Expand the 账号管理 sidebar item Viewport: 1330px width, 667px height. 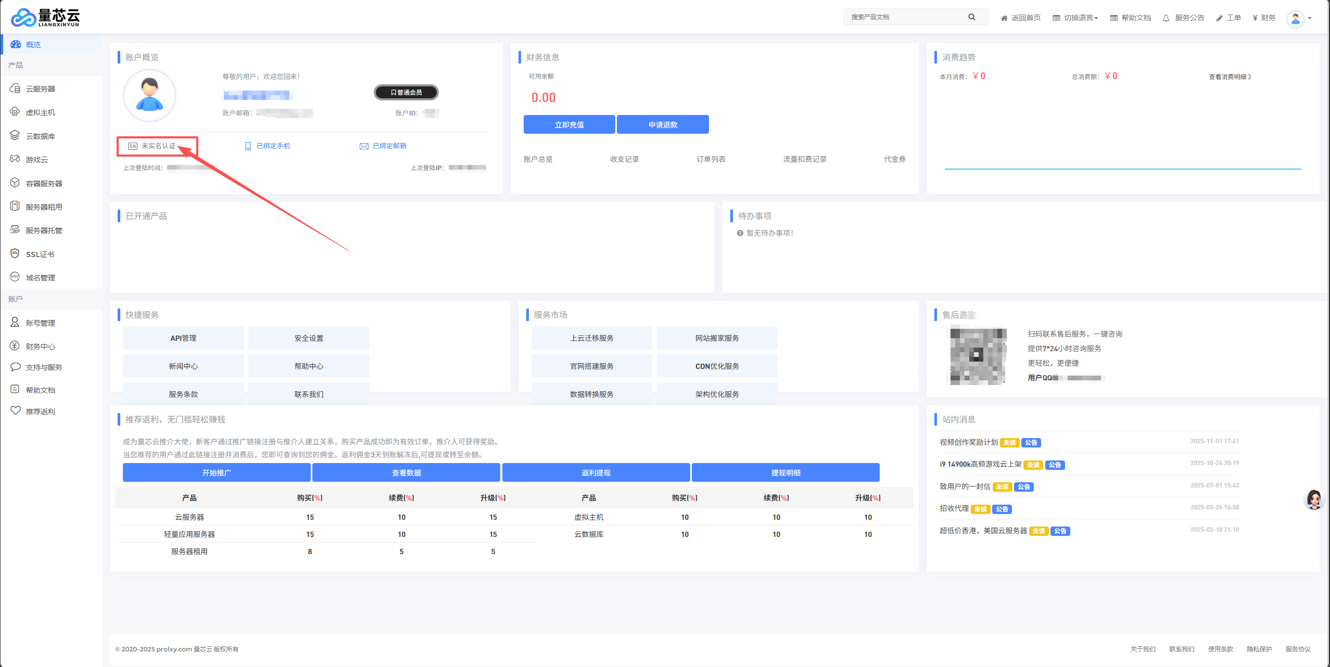(40, 323)
